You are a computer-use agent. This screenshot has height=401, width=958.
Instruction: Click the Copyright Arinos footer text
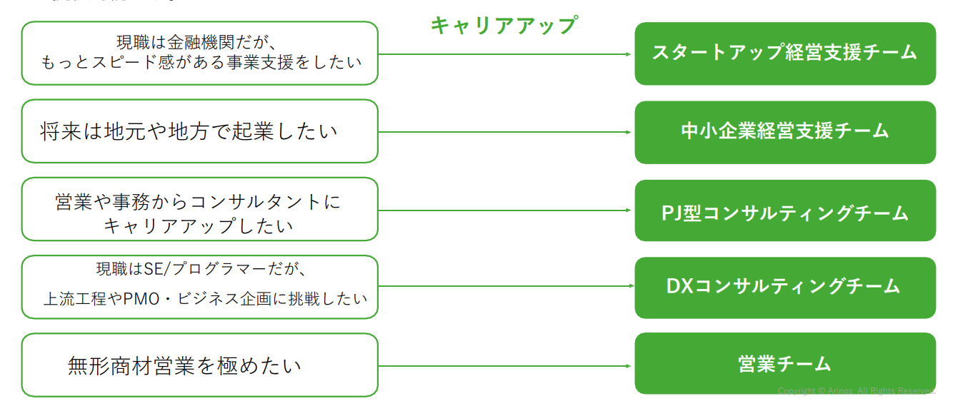click(856, 391)
